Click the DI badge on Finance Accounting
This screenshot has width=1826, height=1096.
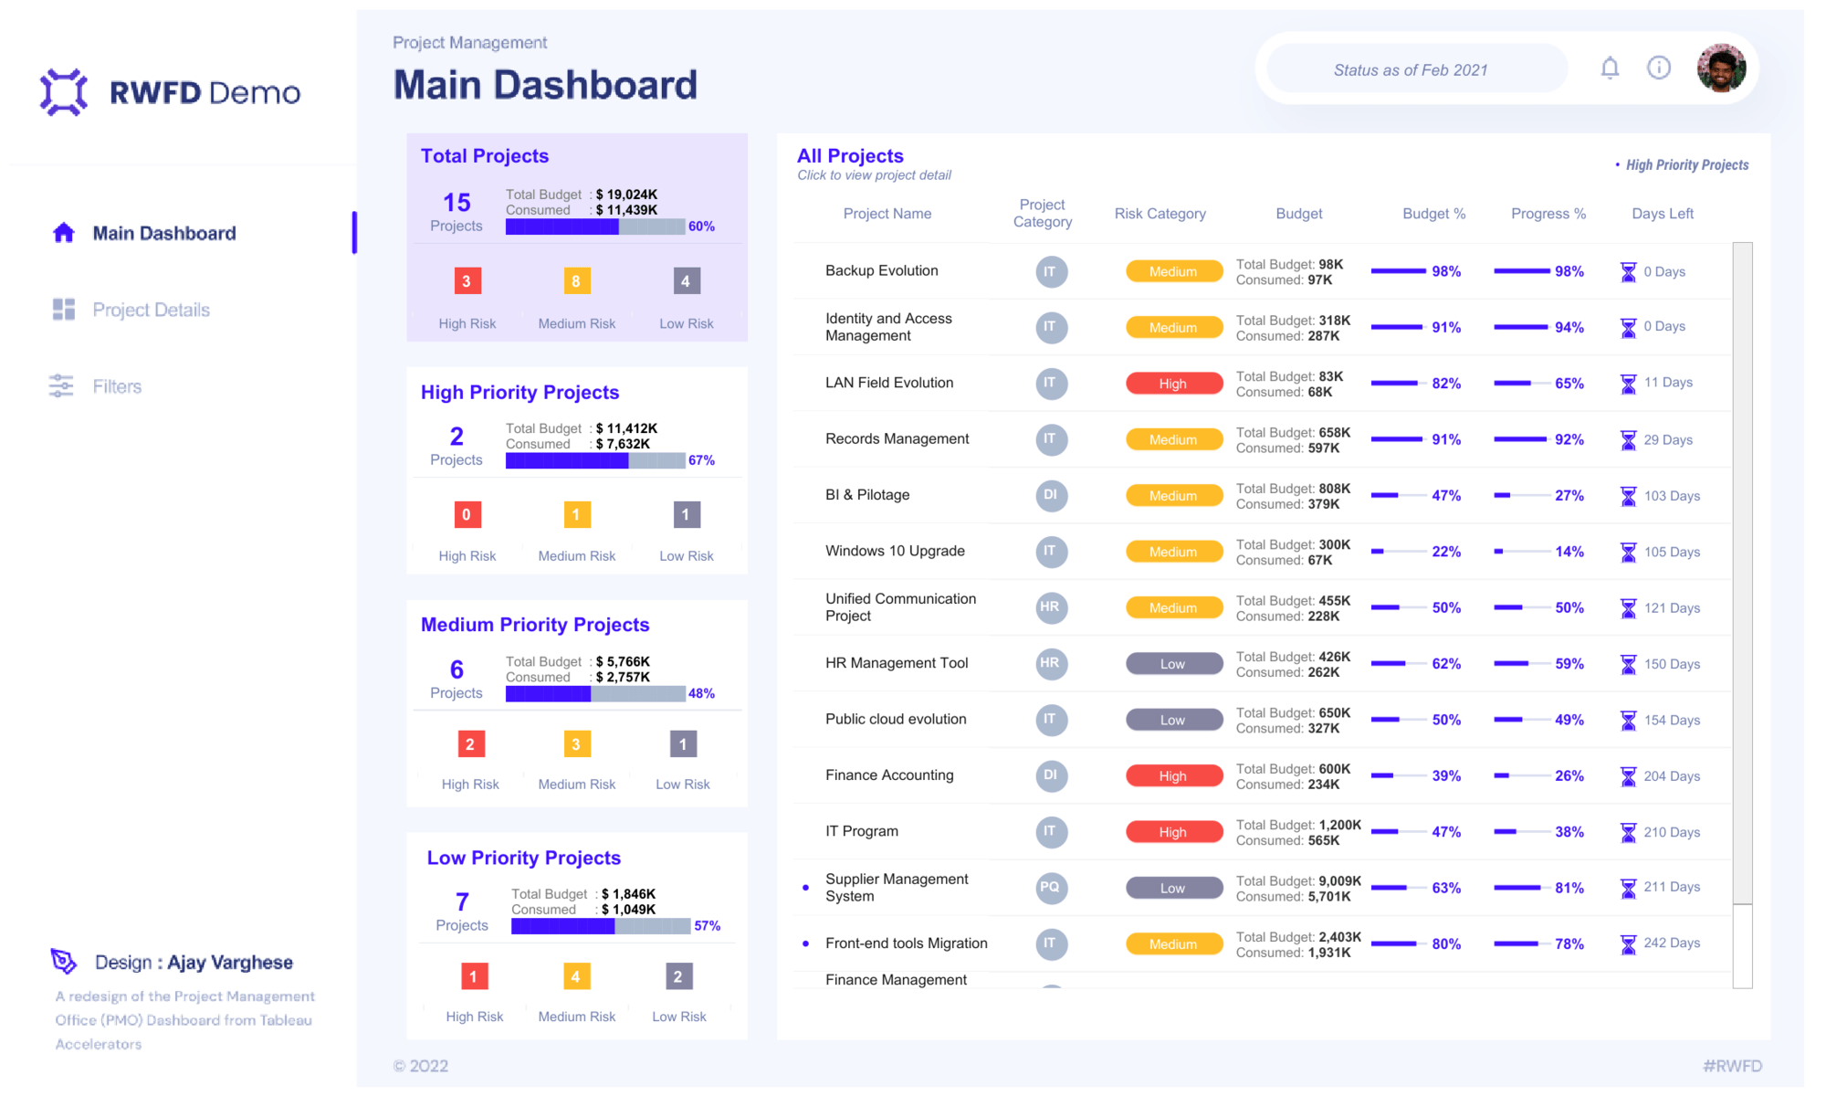[x=1051, y=775]
